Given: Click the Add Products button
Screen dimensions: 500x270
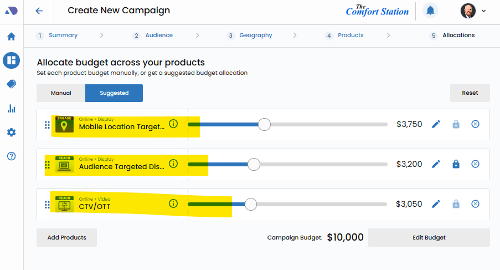Looking at the screenshot, I should pyautogui.click(x=66, y=237).
